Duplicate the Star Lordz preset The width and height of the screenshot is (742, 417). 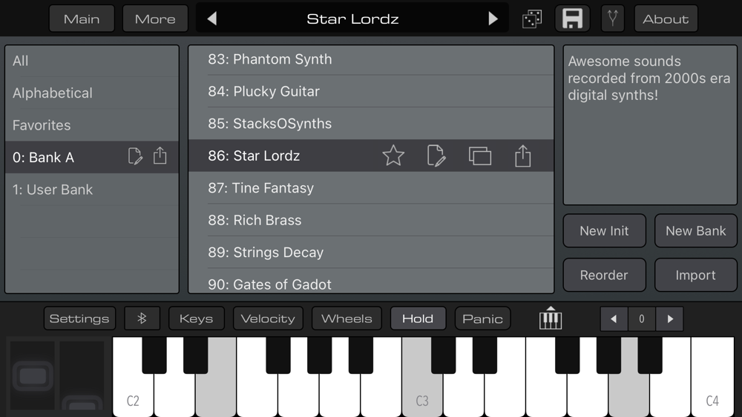[x=480, y=156]
